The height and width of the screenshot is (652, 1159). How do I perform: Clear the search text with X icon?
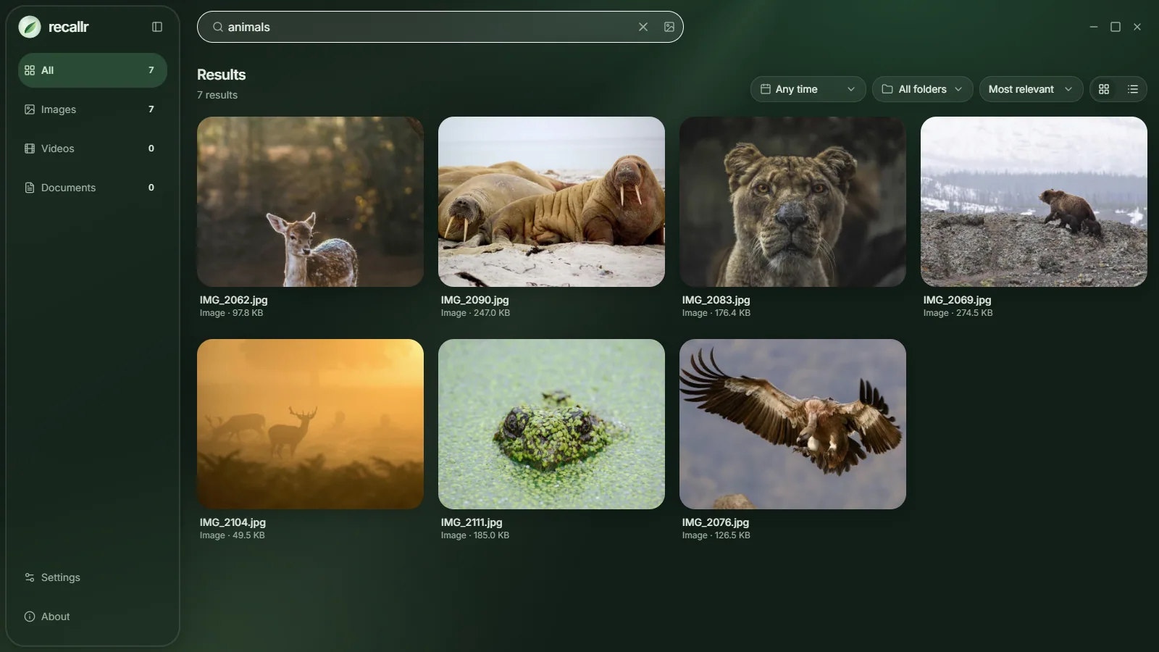(x=643, y=27)
